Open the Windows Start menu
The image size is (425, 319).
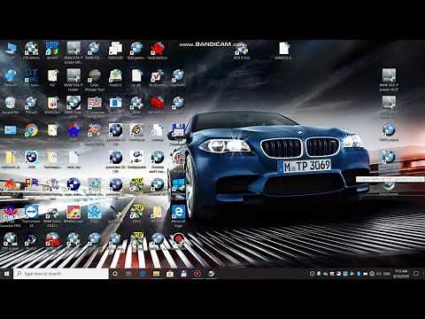click(6, 274)
